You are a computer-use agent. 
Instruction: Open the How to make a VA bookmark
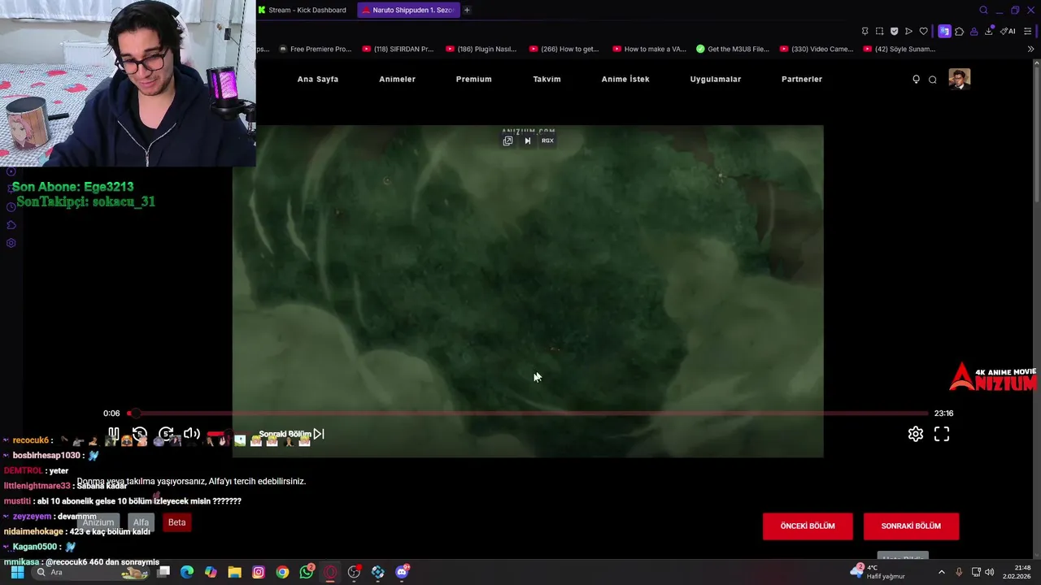tap(649, 49)
